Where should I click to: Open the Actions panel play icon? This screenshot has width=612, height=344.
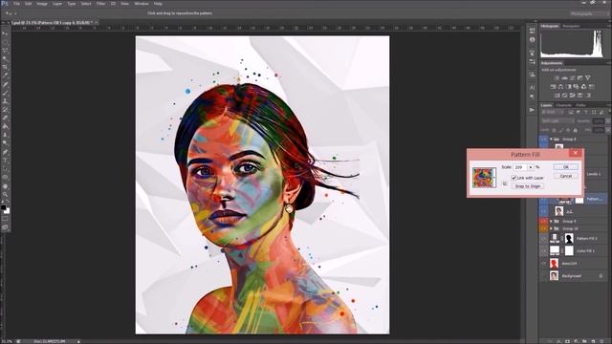point(532,110)
